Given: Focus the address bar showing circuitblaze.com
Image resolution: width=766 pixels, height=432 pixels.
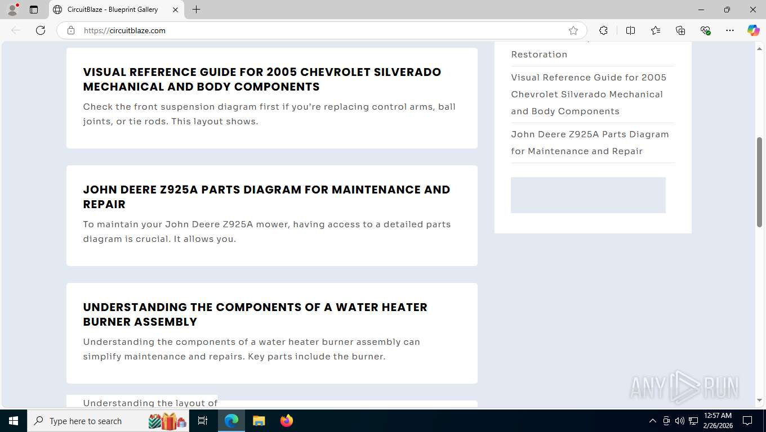Looking at the screenshot, I should 321,30.
